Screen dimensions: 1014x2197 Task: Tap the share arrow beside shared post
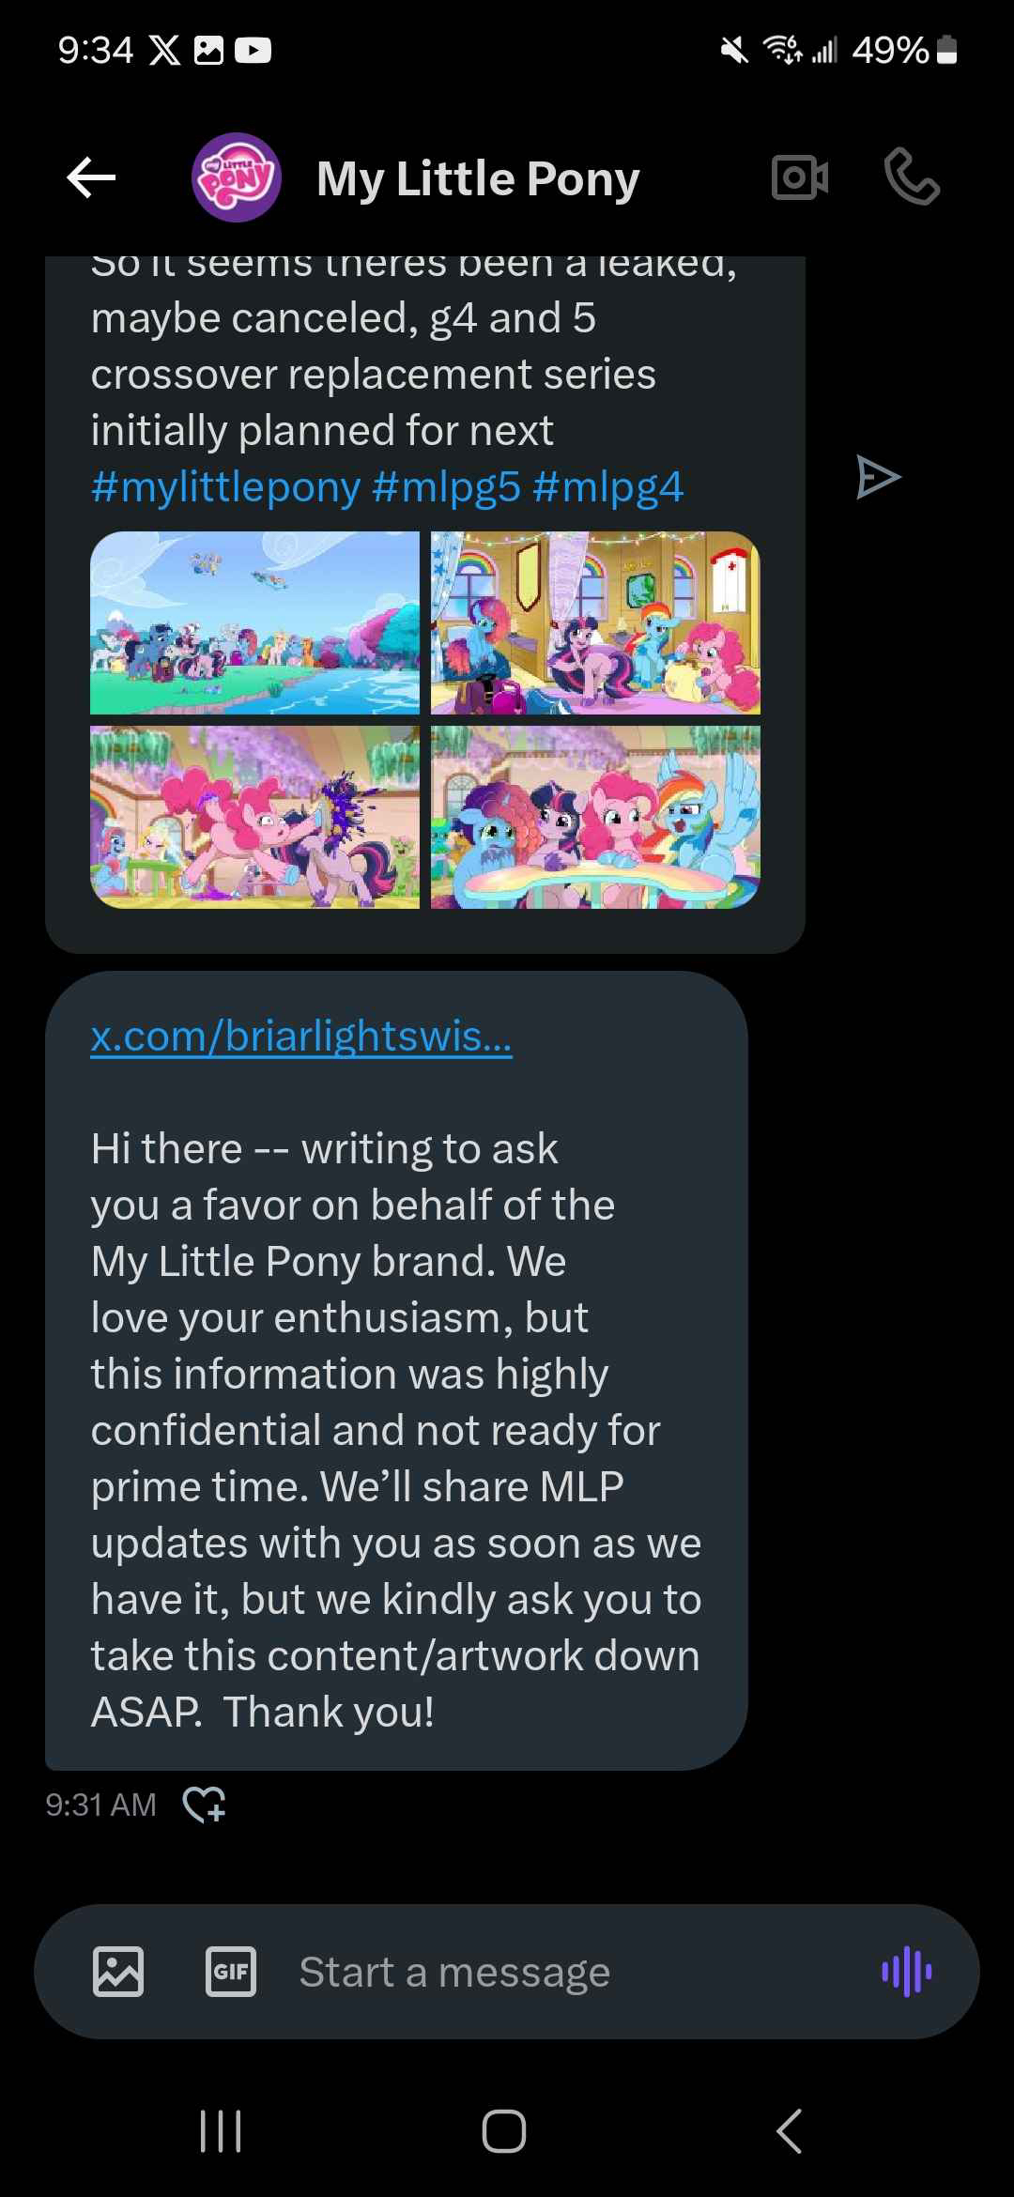[878, 477]
